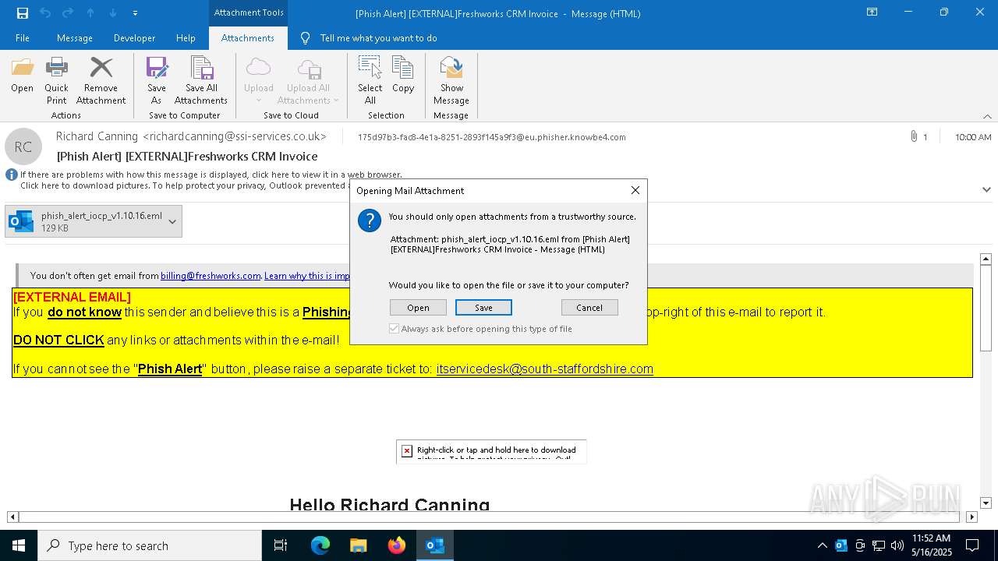Click the network tray icon
The width and height of the screenshot is (998, 561).
click(x=879, y=545)
